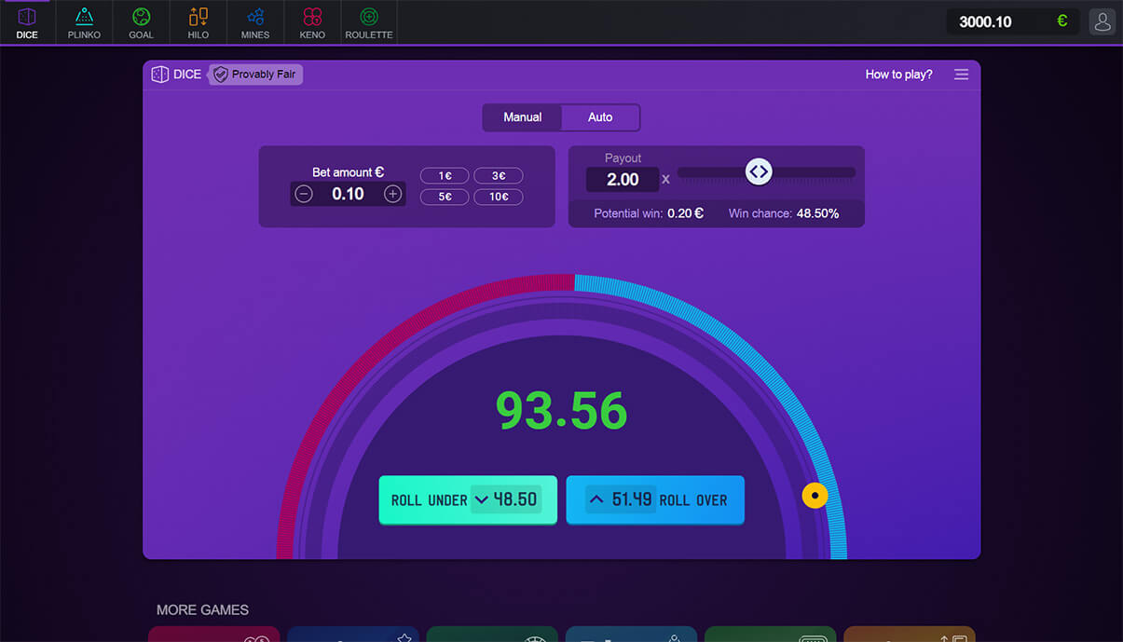Click the Payout 2.00 input field
Image resolution: width=1123 pixels, height=642 pixels.
(x=623, y=180)
